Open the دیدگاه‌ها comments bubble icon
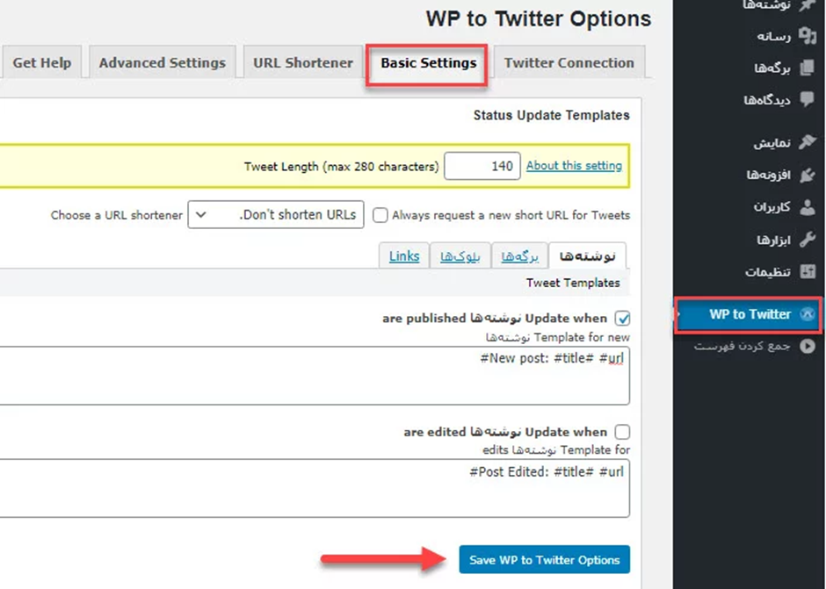Image resolution: width=826 pixels, height=589 pixels. (x=807, y=99)
